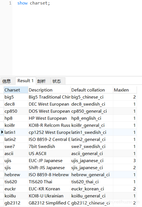This screenshot has width=142, height=207.
Task: Click the 'EUC-JP Japanese' description cell
Action: pos(49,161)
